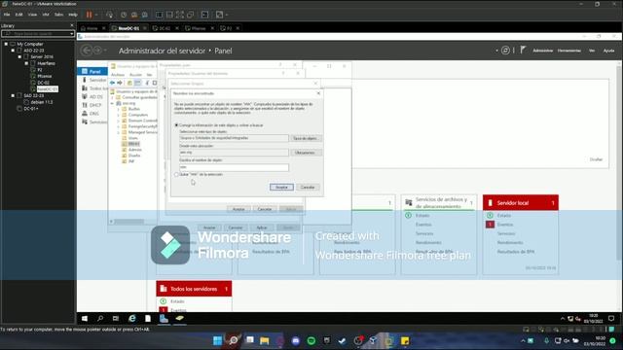Image resolution: width=623 pixels, height=350 pixels.
Task: Open Server Manager icon in guest taskbar
Action: point(164,318)
